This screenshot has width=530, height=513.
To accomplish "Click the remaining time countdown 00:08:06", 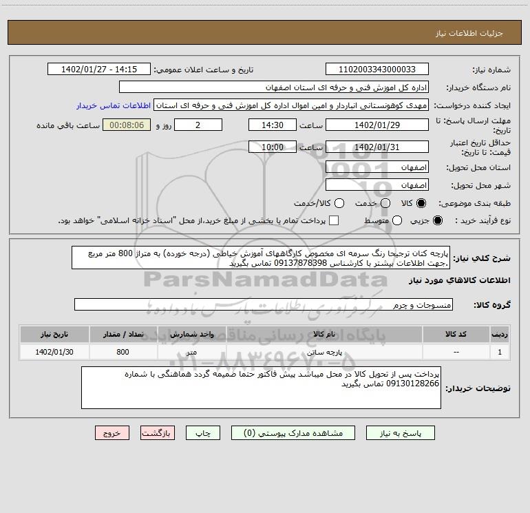I will (x=127, y=125).
